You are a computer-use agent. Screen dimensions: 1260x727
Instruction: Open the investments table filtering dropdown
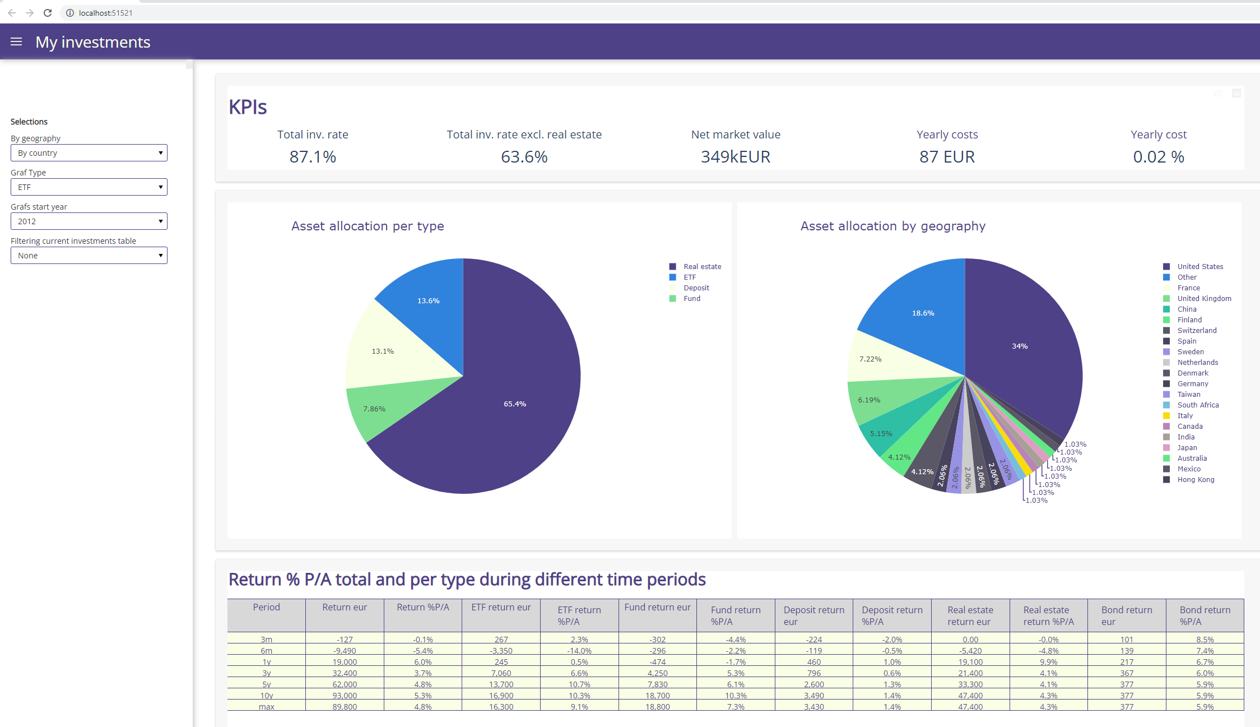pyautogui.click(x=89, y=255)
